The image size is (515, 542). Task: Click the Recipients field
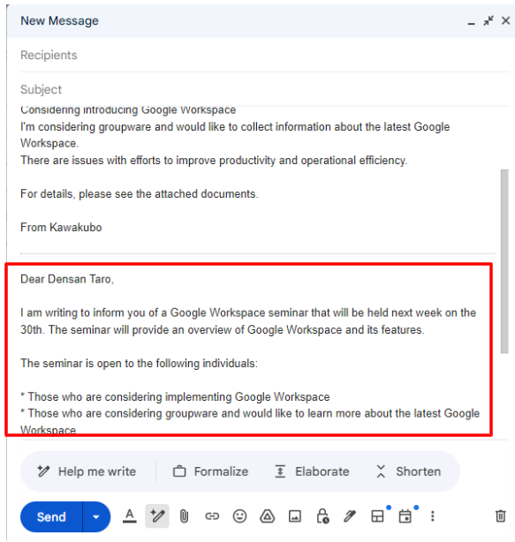pyautogui.click(x=265, y=56)
